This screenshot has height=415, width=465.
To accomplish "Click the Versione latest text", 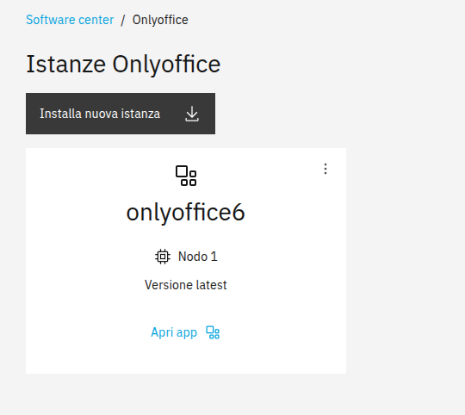I will tap(186, 285).
